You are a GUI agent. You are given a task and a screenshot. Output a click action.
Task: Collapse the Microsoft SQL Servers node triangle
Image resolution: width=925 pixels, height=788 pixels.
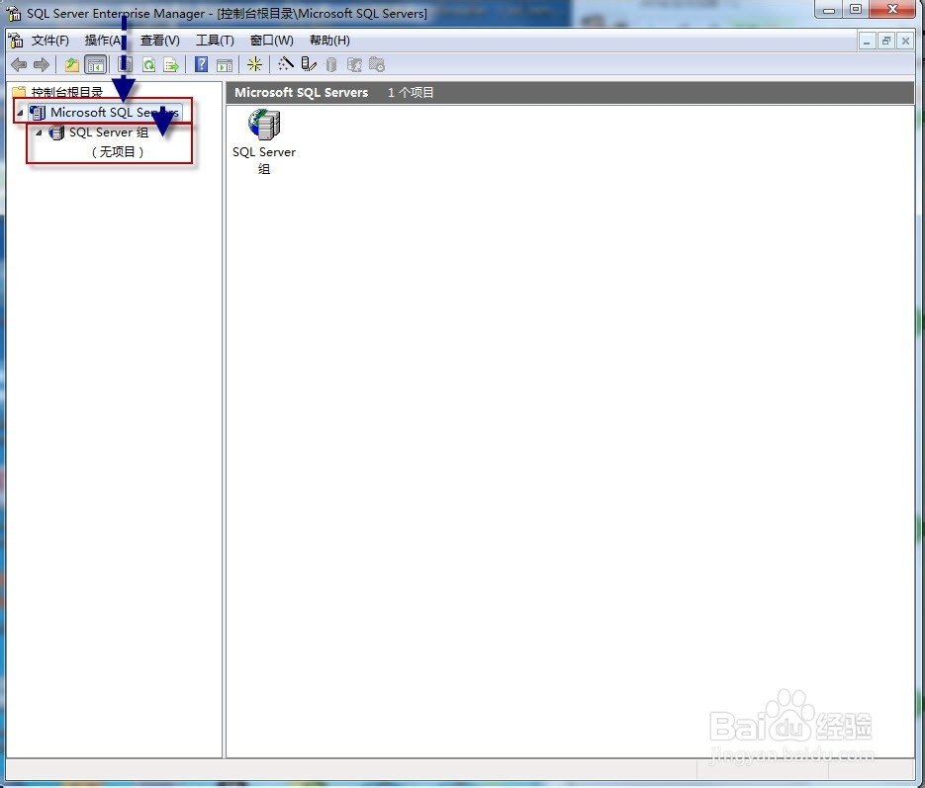(20, 113)
